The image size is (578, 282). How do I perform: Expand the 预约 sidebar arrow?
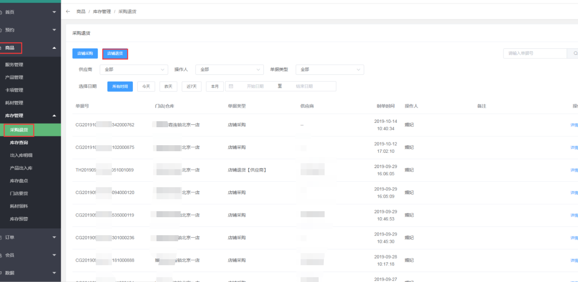tap(54, 30)
